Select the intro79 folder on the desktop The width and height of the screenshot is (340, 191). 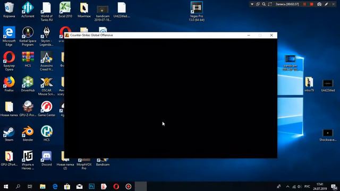(309, 84)
